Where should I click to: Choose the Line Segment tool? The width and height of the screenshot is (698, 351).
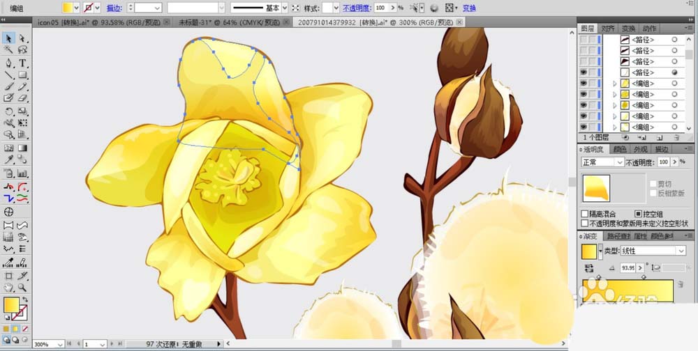8,75
